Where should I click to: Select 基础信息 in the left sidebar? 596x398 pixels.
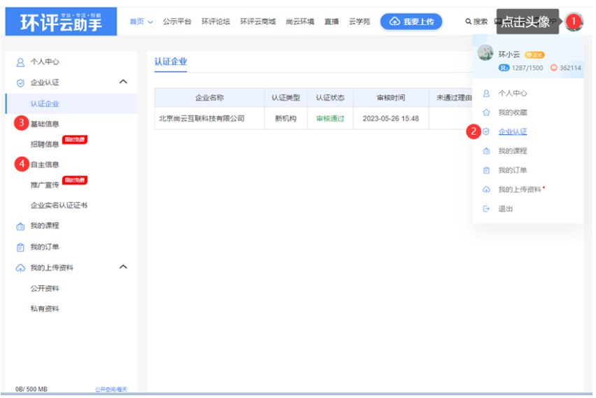tap(45, 124)
